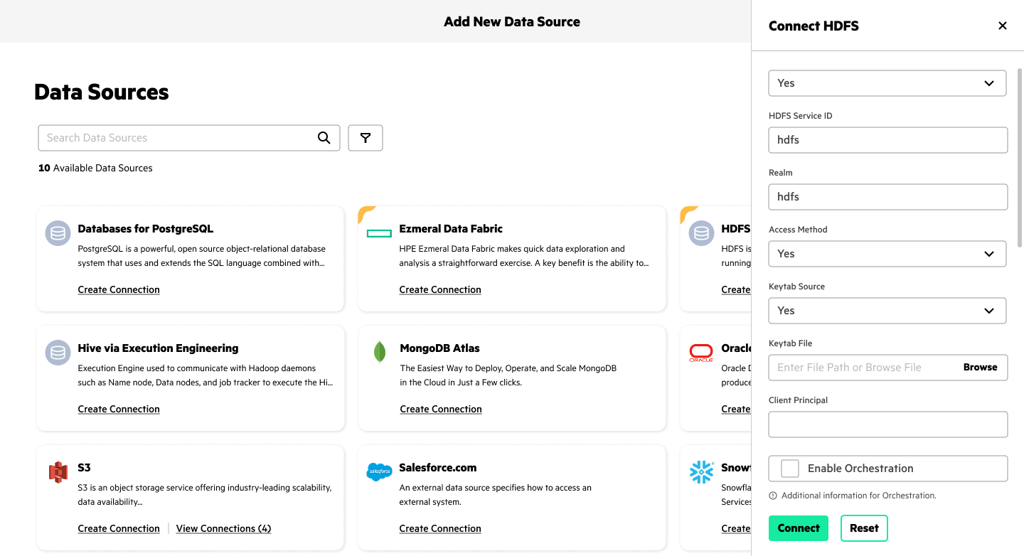Click the Oracle logo icon
Viewport: 1024px width, 556px height.
click(x=701, y=352)
